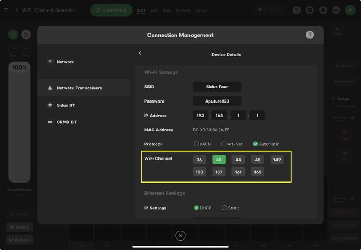
Task: Select Sidus BT in the sidebar
Action: pyautogui.click(x=83, y=105)
